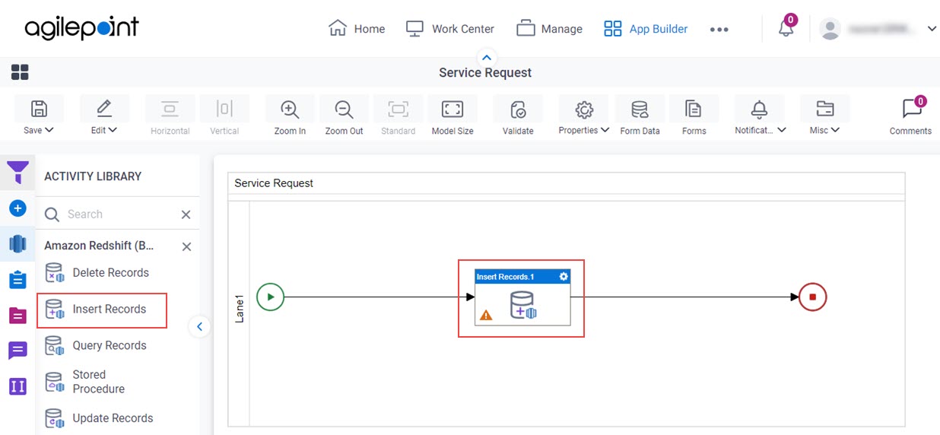Click the ACTIVITY LIBRARY heading
This screenshot has width=940, height=435.
(x=93, y=176)
